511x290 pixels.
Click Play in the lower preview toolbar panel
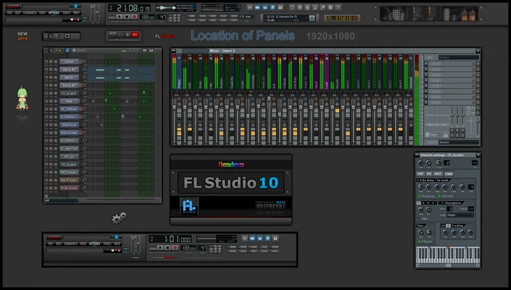click(x=160, y=247)
